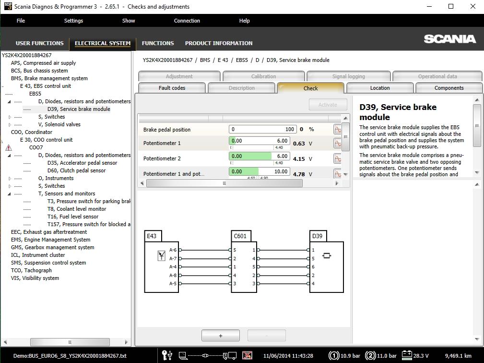Screen dimensions: 484x363
Task: Click Brake pedal position percentage bar
Action: pos(263,129)
